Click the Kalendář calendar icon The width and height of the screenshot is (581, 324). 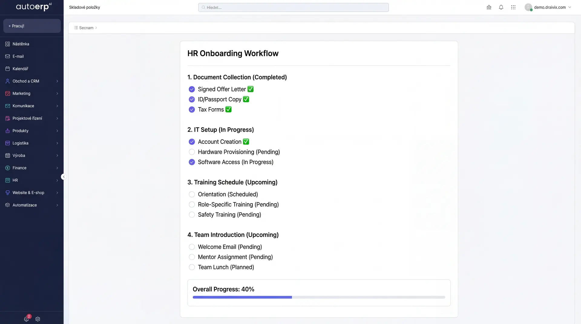point(8,69)
